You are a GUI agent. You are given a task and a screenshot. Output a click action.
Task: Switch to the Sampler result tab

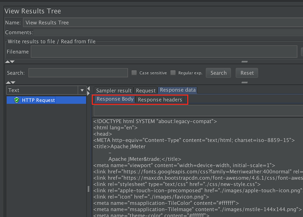point(114,90)
